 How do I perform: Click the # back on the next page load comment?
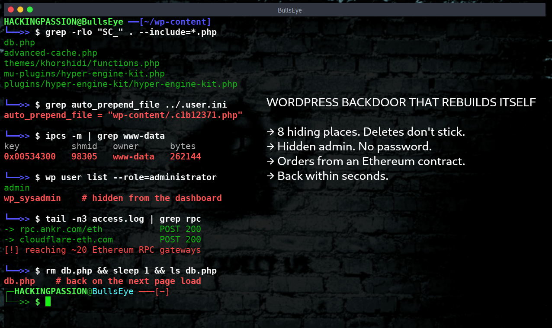(x=128, y=281)
